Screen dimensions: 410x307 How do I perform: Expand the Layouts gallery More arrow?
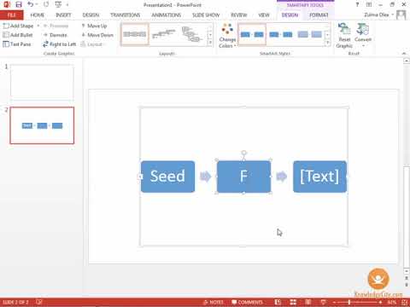point(210,43)
